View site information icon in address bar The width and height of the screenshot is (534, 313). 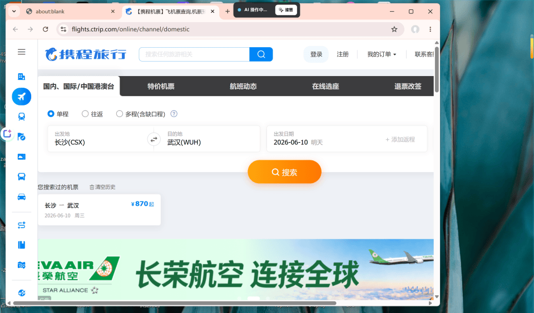point(63,29)
